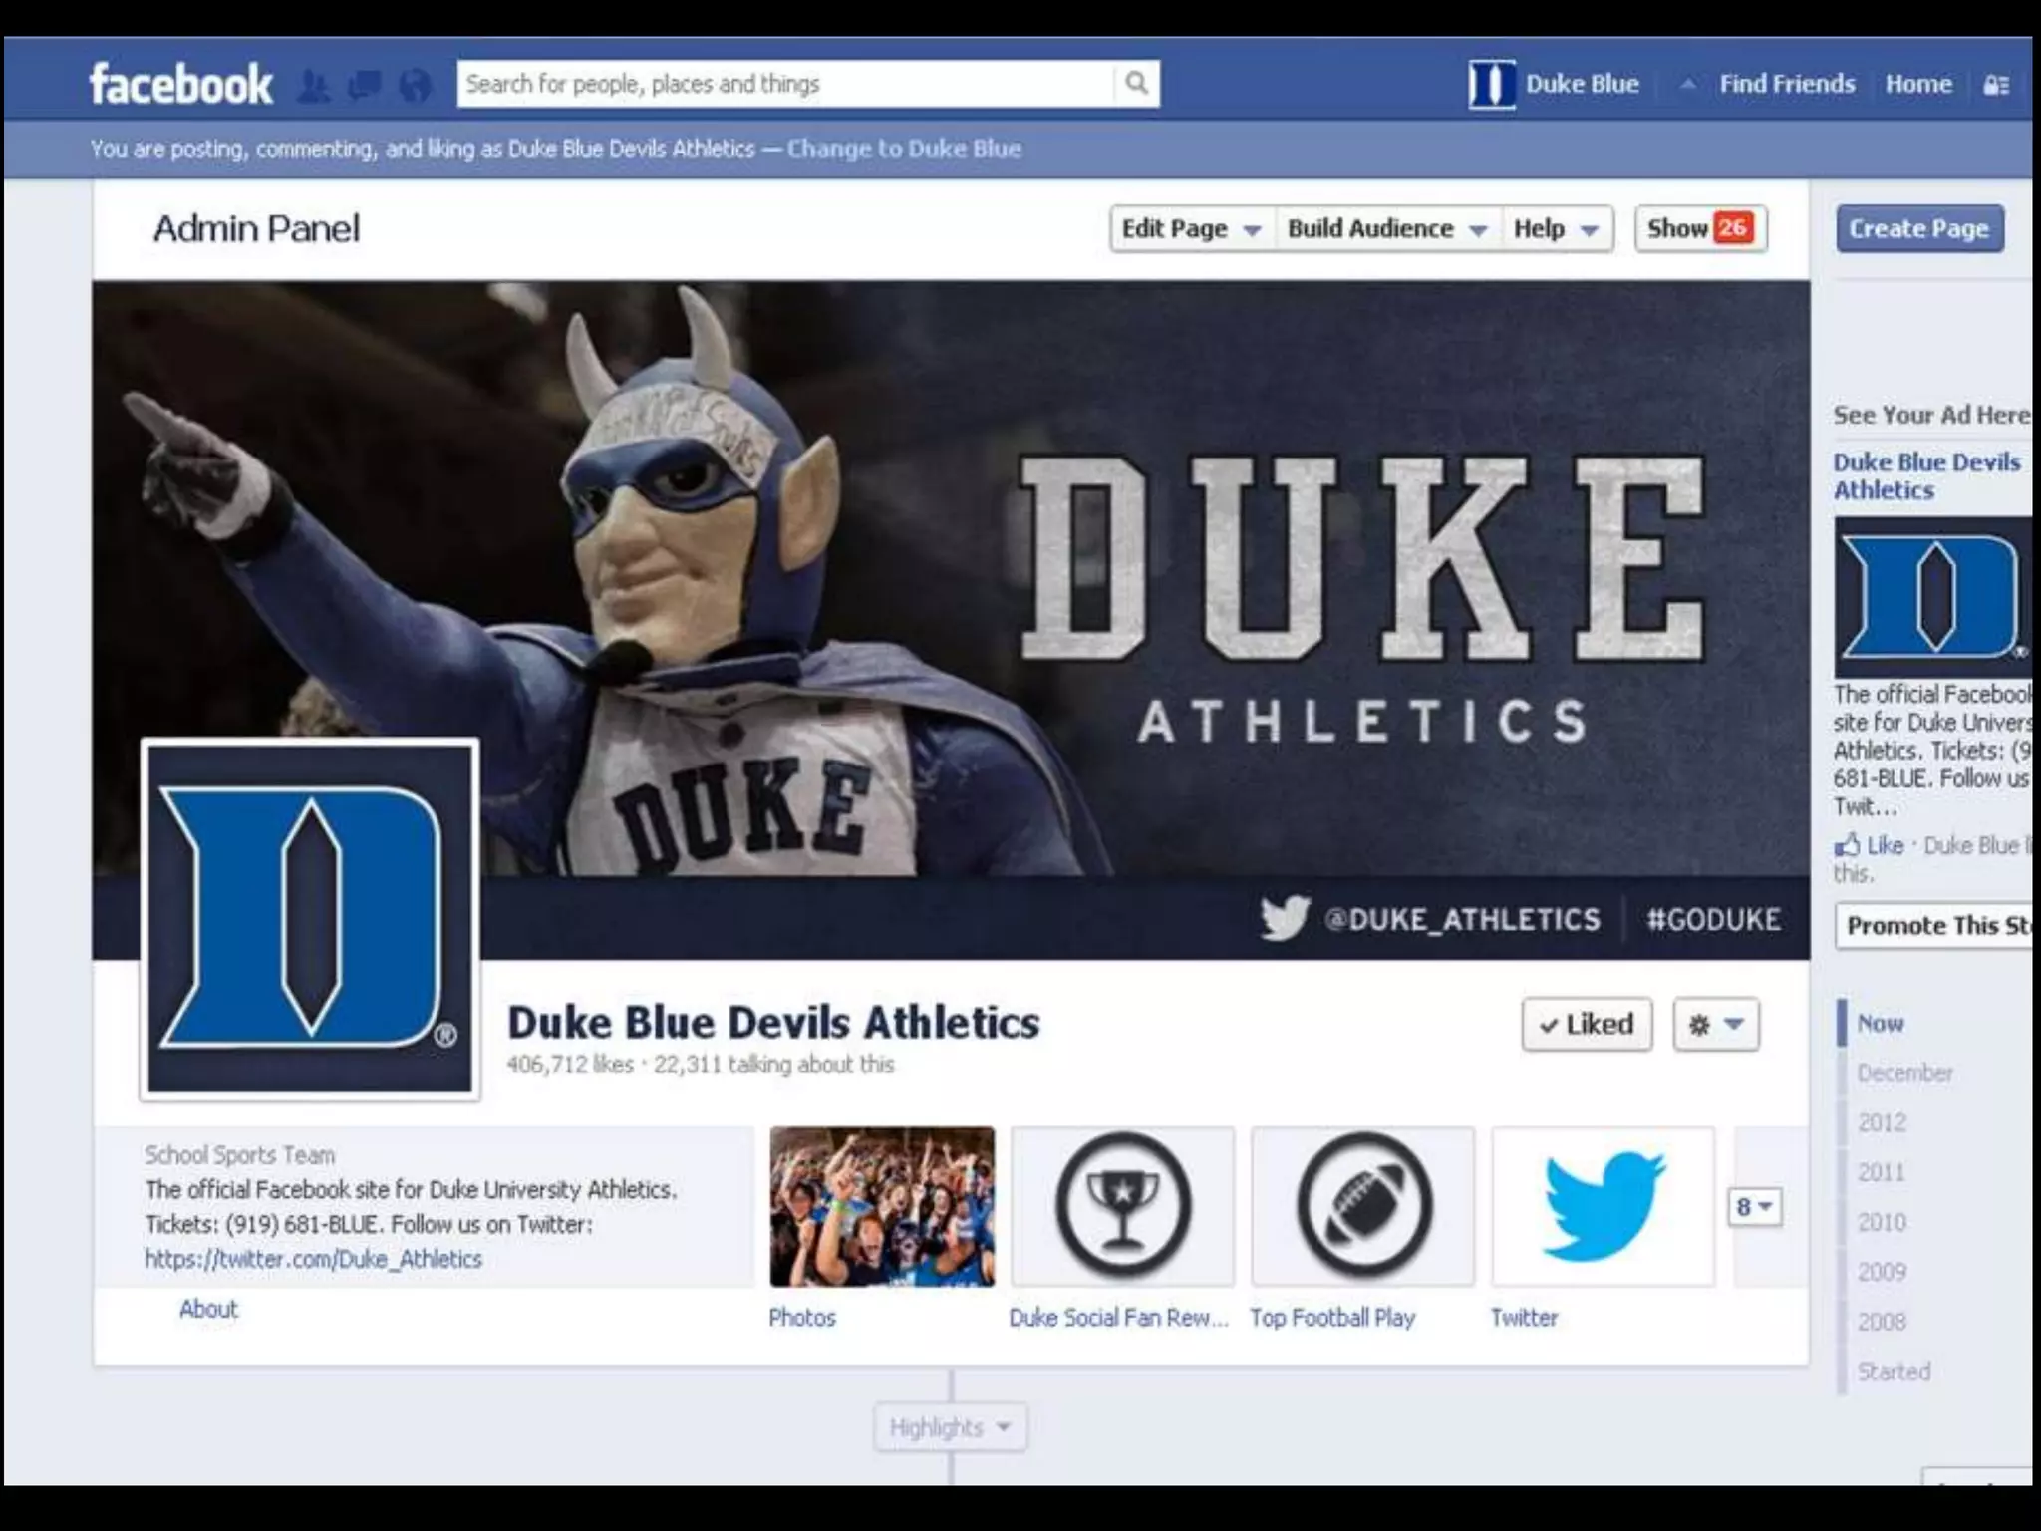Open the messages icon in header

pos(365,86)
